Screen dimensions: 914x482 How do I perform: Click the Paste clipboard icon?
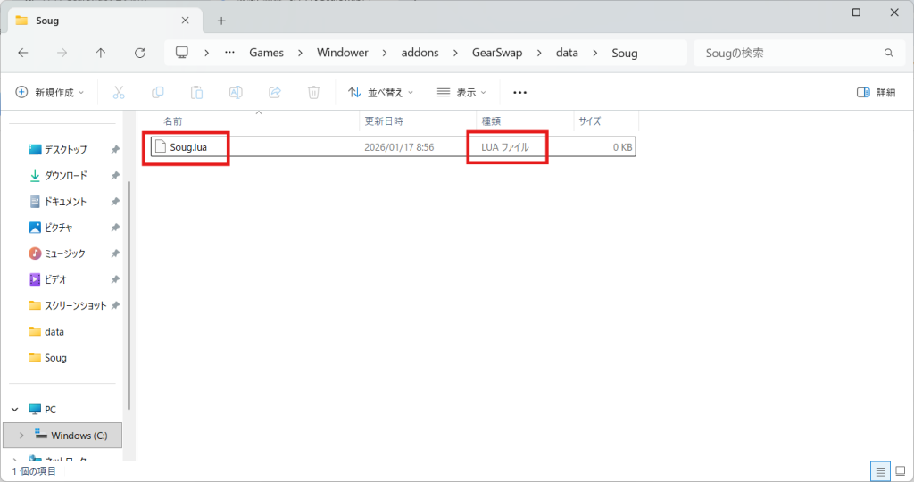(197, 92)
